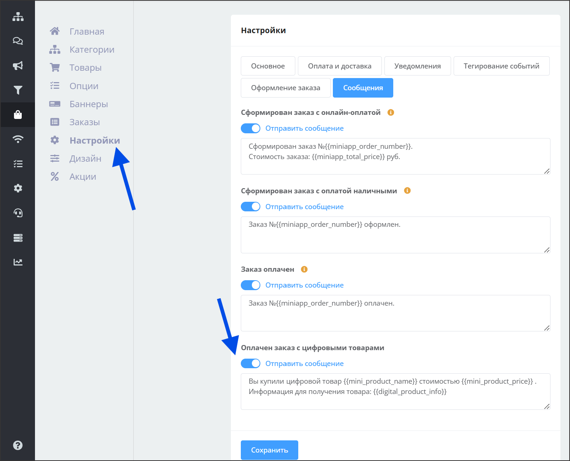This screenshot has width=570, height=461.
Task: Open the funnel icon in sidebar
Action: [18, 90]
